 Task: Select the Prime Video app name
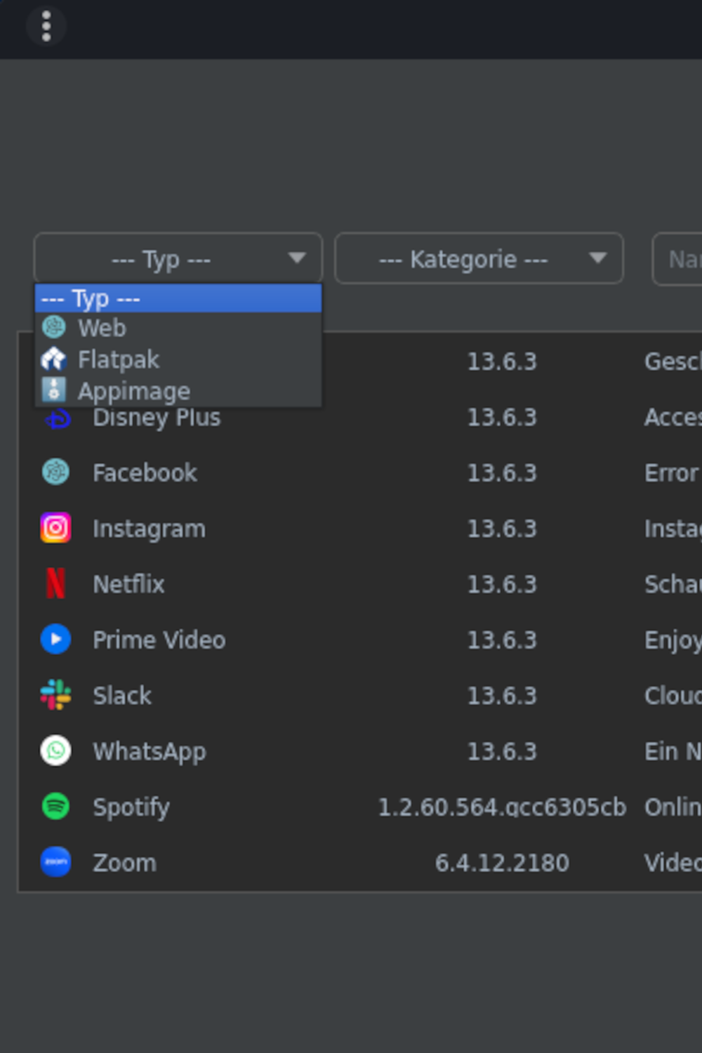(159, 640)
